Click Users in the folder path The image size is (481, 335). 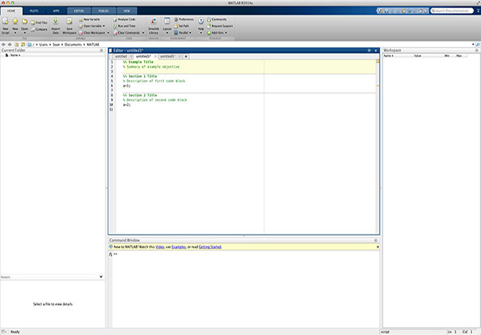43,45
